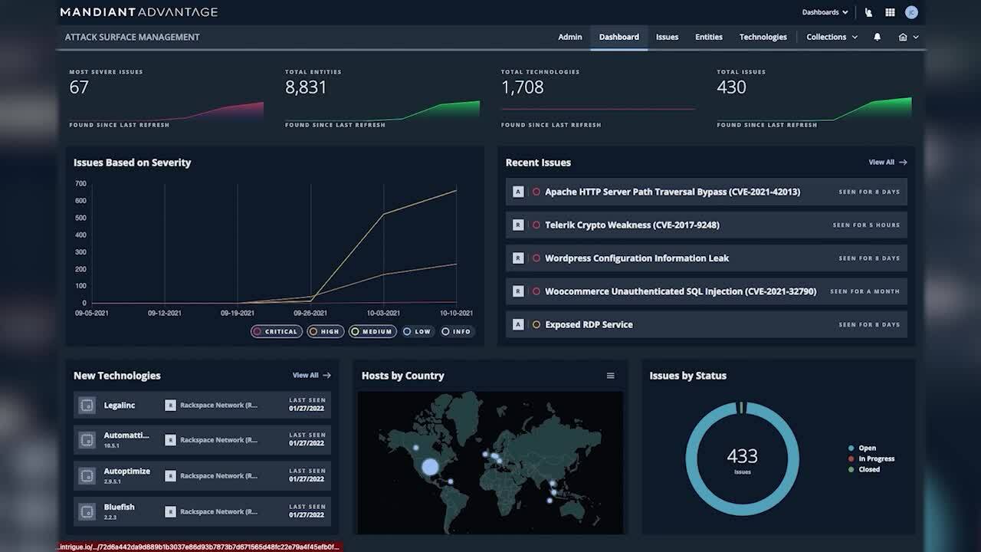This screenshot has height=552, width=981.
Task: Toggle the High severity legend filter
Action: click(x=325, y=332)
